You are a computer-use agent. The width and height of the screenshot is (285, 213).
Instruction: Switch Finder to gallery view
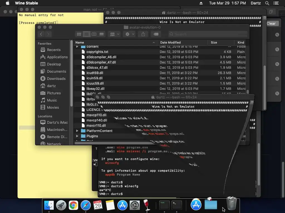[102, 34]
